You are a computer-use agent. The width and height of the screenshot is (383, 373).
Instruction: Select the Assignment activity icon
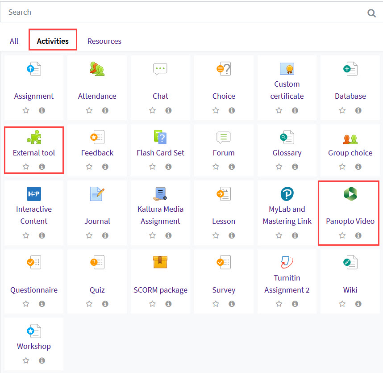click(33, 69)
